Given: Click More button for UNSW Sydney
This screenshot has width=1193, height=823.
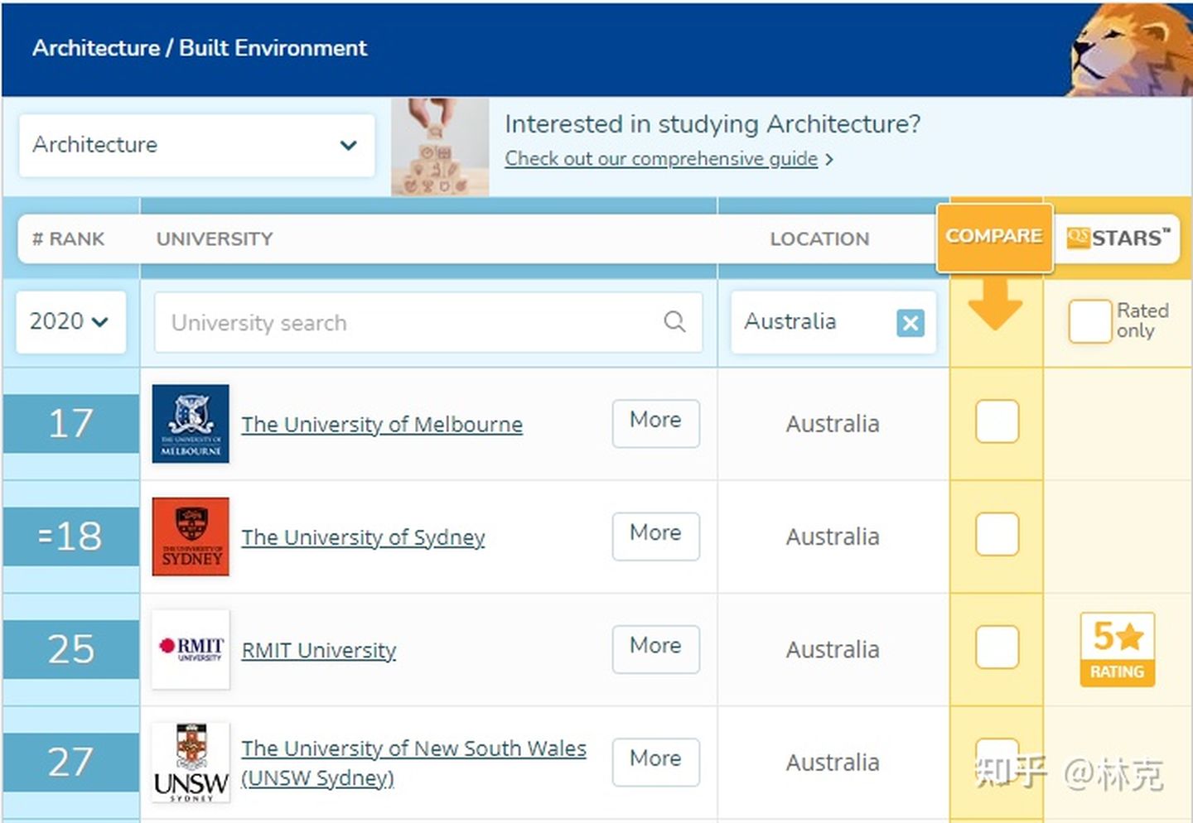Looking at the screenshot, I should tap(655, 761).
